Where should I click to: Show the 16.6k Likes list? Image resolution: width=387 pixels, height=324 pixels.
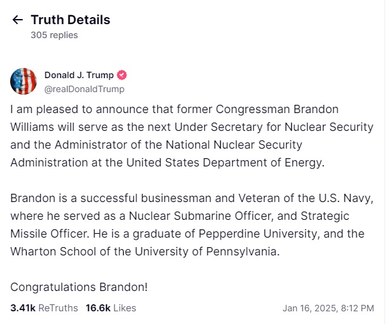click(x=111, y=308)
